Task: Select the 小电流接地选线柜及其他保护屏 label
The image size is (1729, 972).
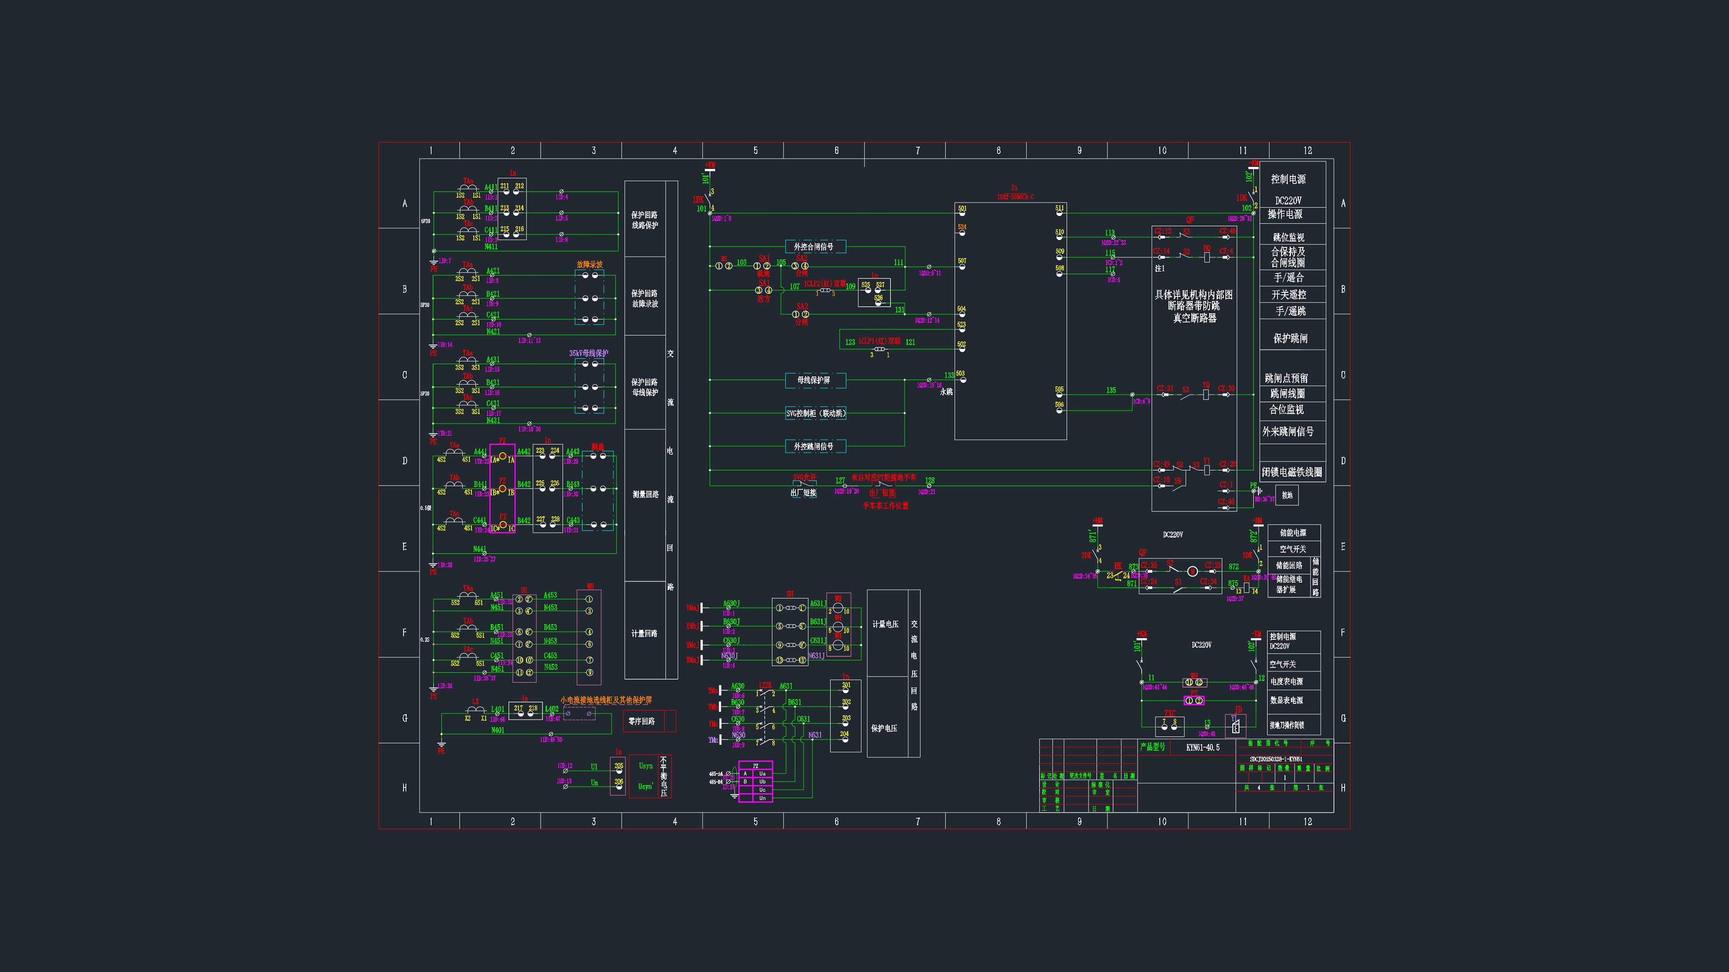Action: coord(606,700)
